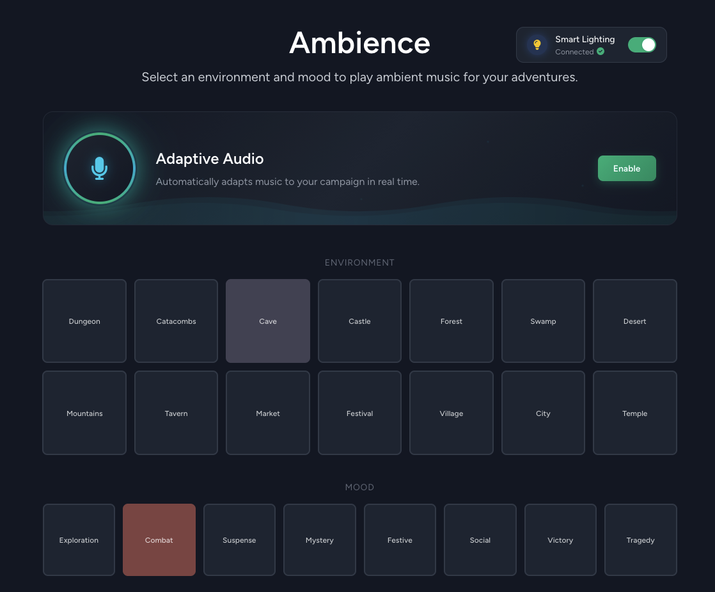This screenshot has width=715, height=592.
Task: Click the microphone icon in Adaptive Audio
Action: (x=99, y=168)
